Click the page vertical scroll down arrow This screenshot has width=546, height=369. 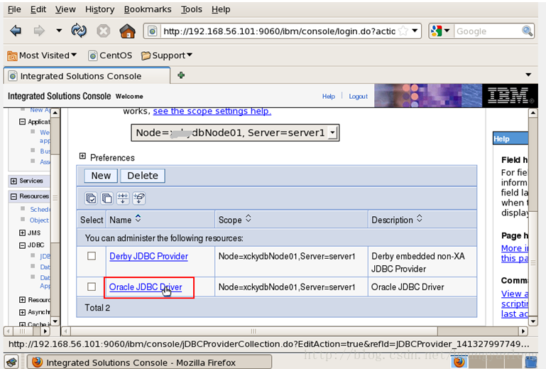[533, 321]
